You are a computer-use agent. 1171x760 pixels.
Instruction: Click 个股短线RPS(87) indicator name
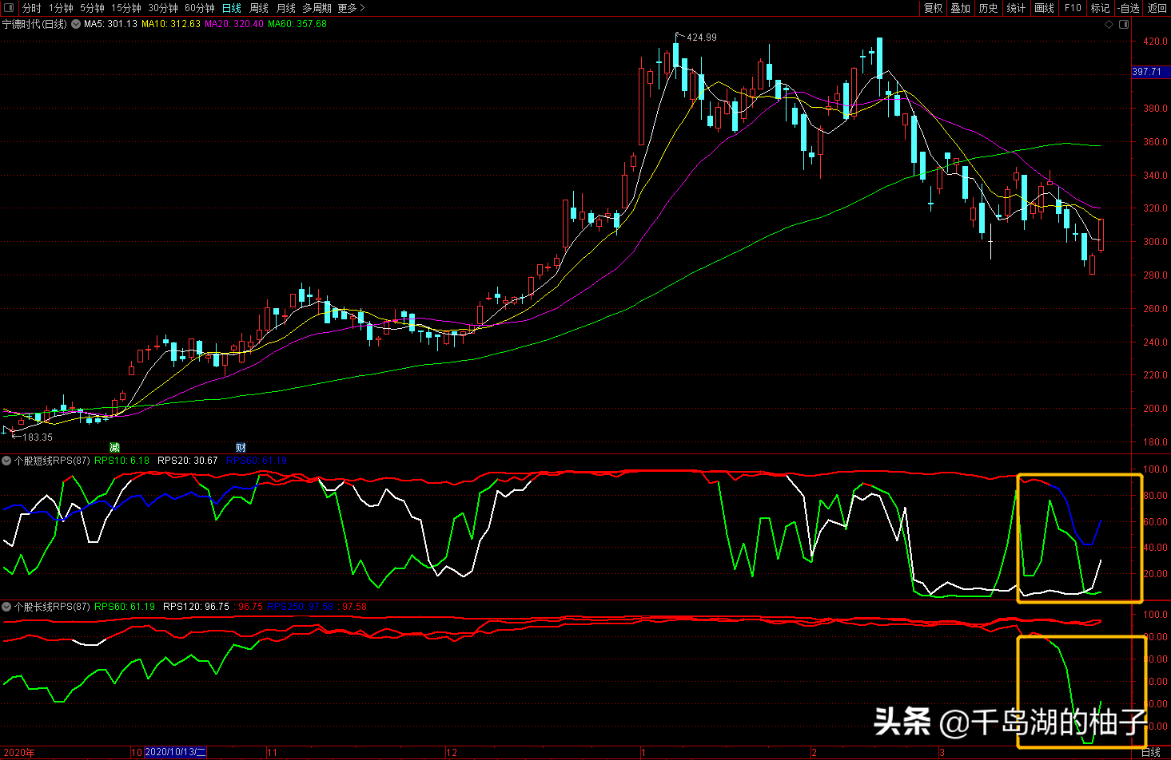(x=52, y=461)
